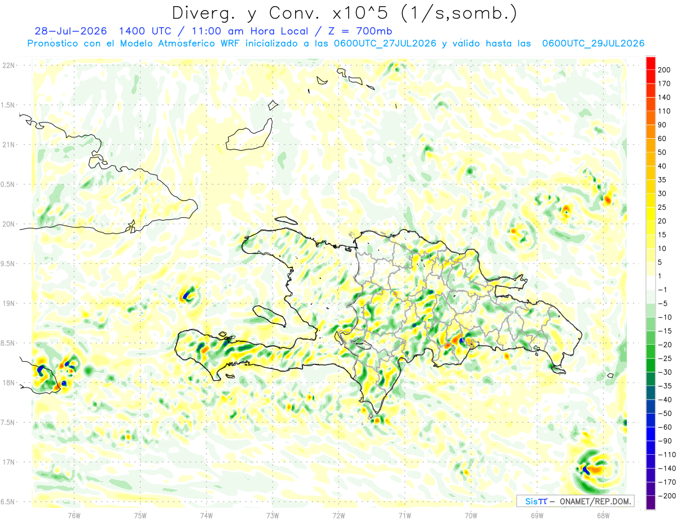Click the '70W' longitude label
677x523 pixels.
(471, 515)
